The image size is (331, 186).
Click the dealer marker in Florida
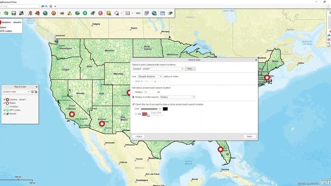click(x=221, y=149)
